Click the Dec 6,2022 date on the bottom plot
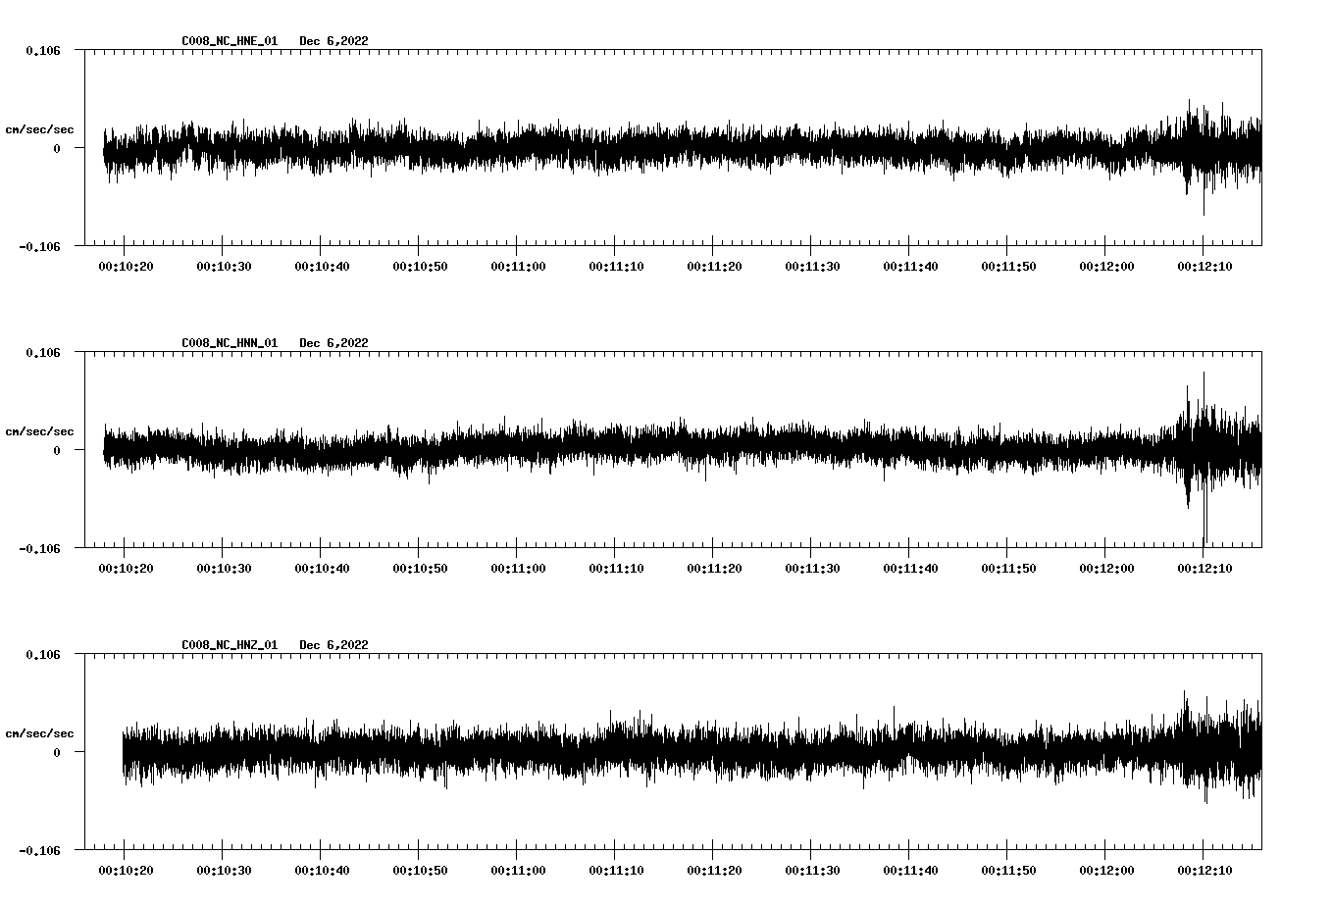This screenshot has width=1332, height=906. click(334, 645)
